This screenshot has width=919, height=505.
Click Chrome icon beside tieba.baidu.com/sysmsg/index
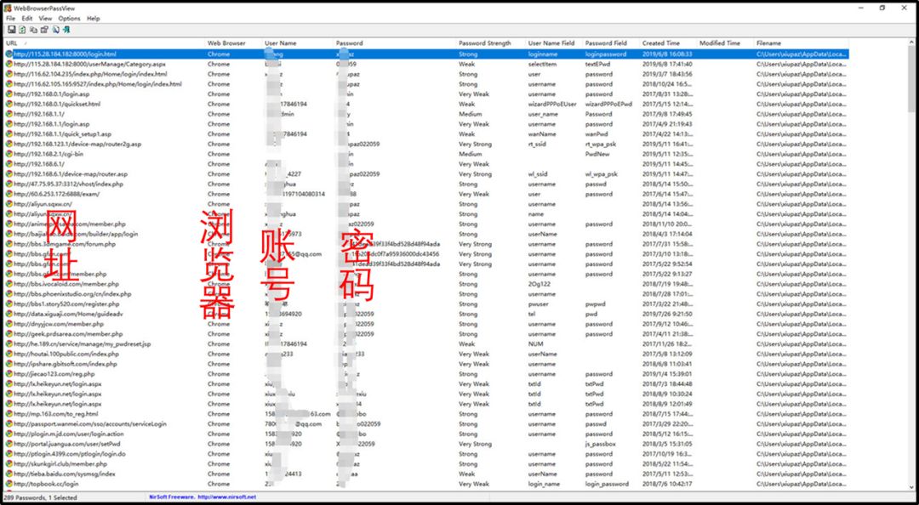coord(9,474)
